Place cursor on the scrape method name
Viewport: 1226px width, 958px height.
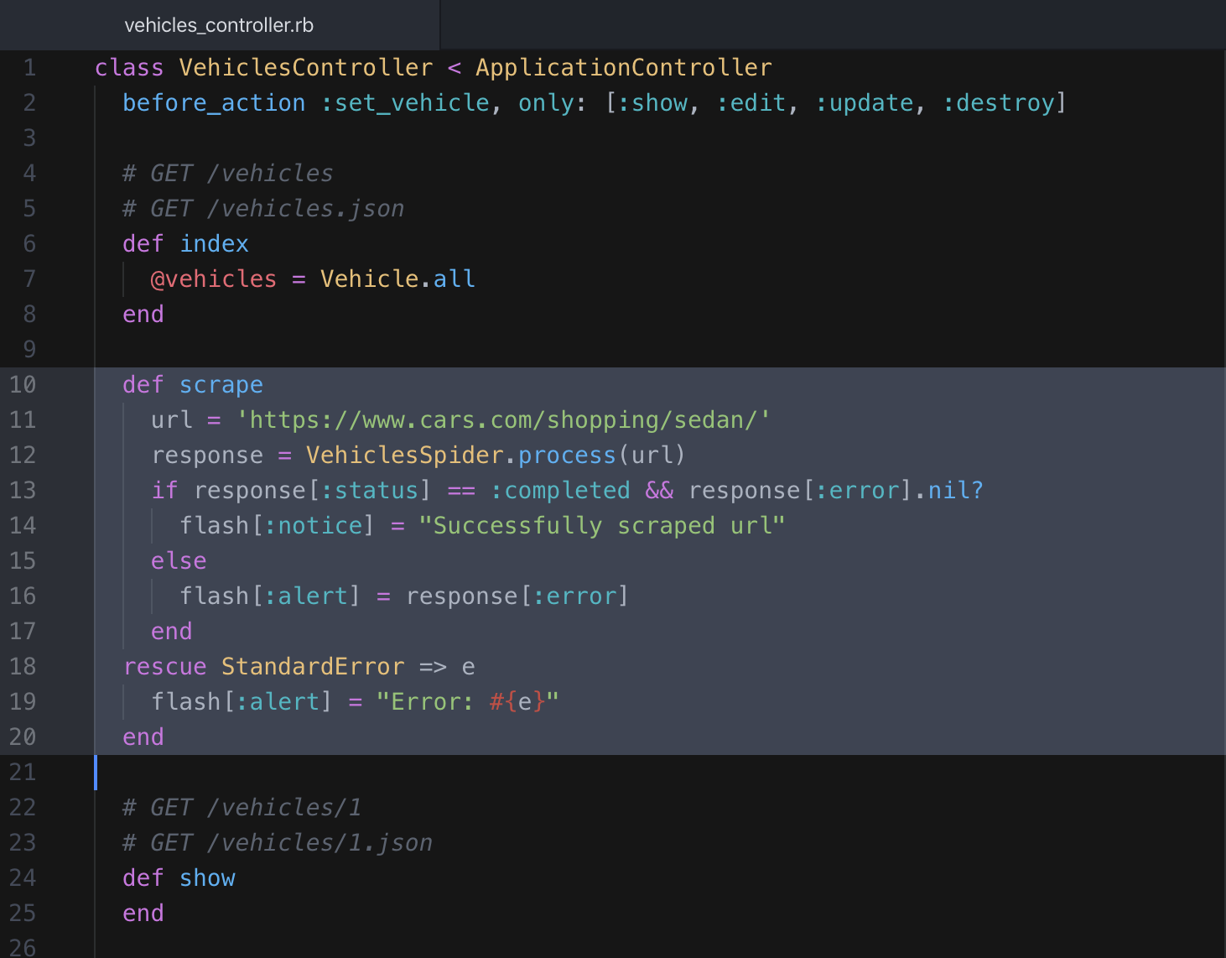[x=221, y=384]
